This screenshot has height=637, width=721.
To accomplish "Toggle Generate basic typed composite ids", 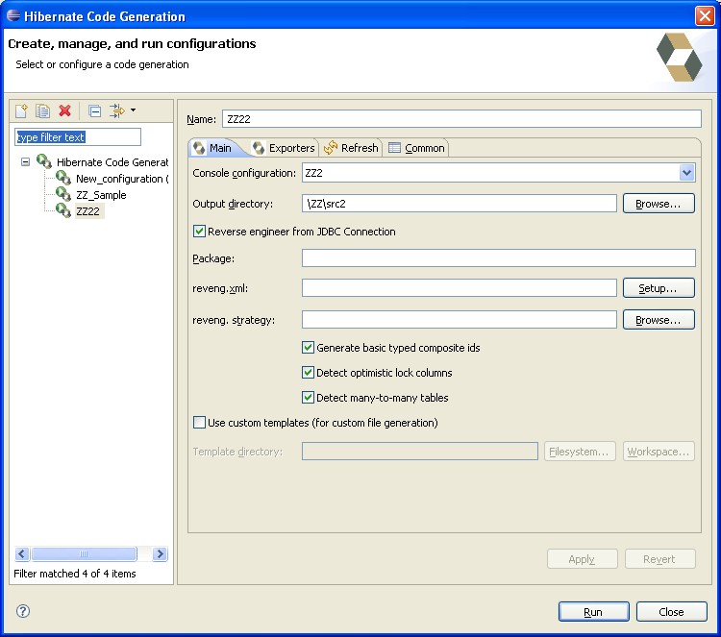I will tap(309, 348).
